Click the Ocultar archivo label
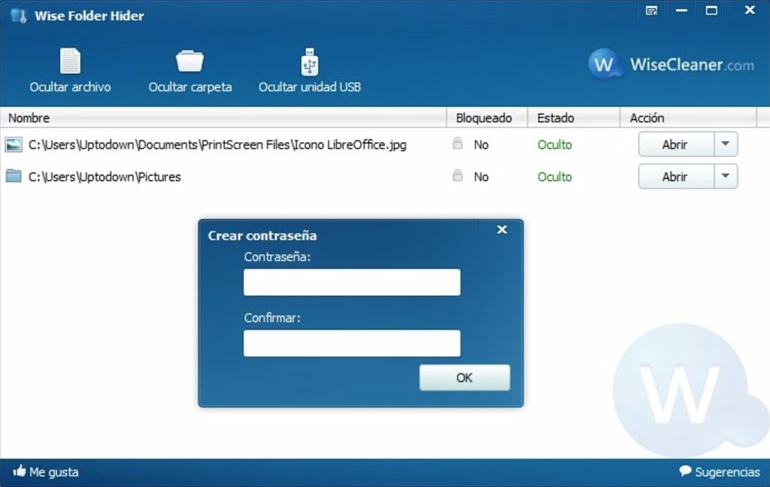This screenshot has width=770, height=487. pos(70,87)
